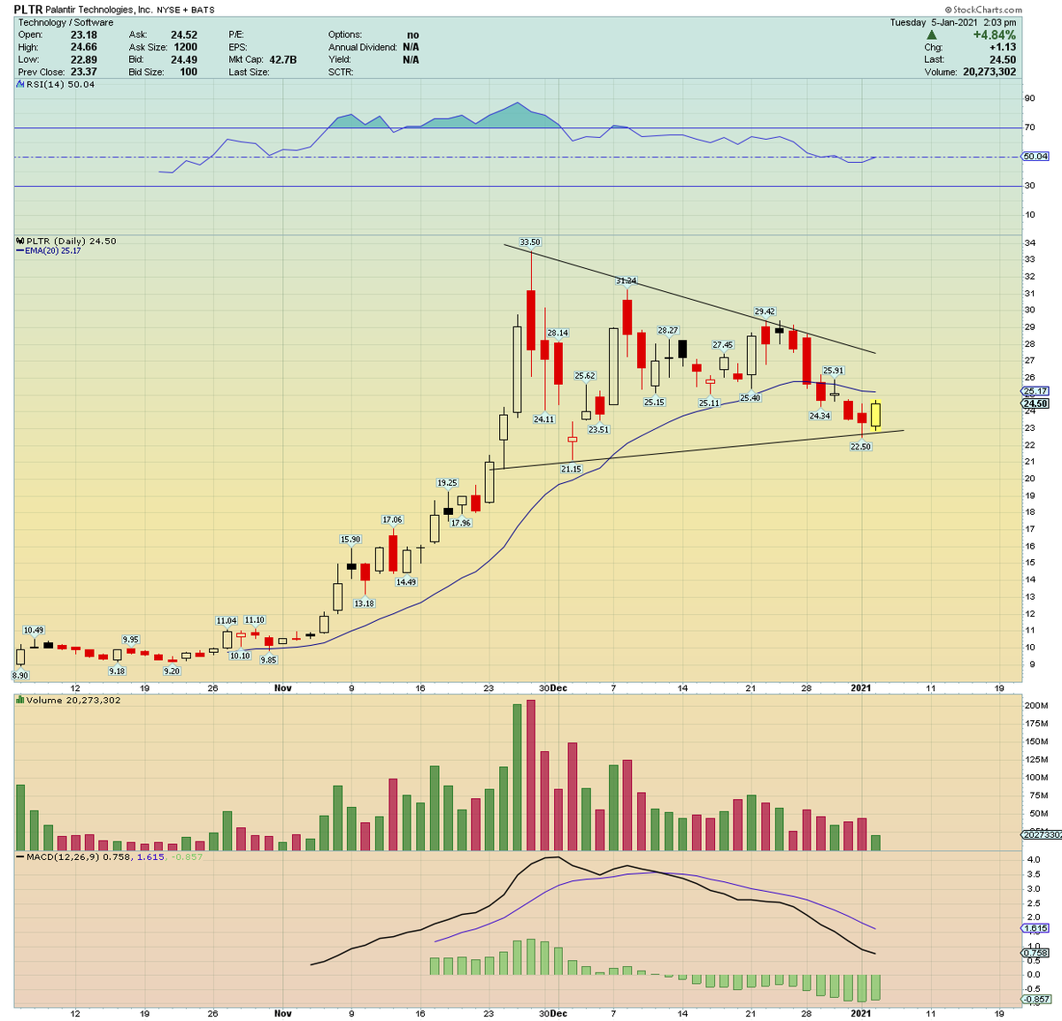1062x1021 pixels.
Task: Toggle the EMA value label 25.17 on axis
Action: tap(1034, 390)
